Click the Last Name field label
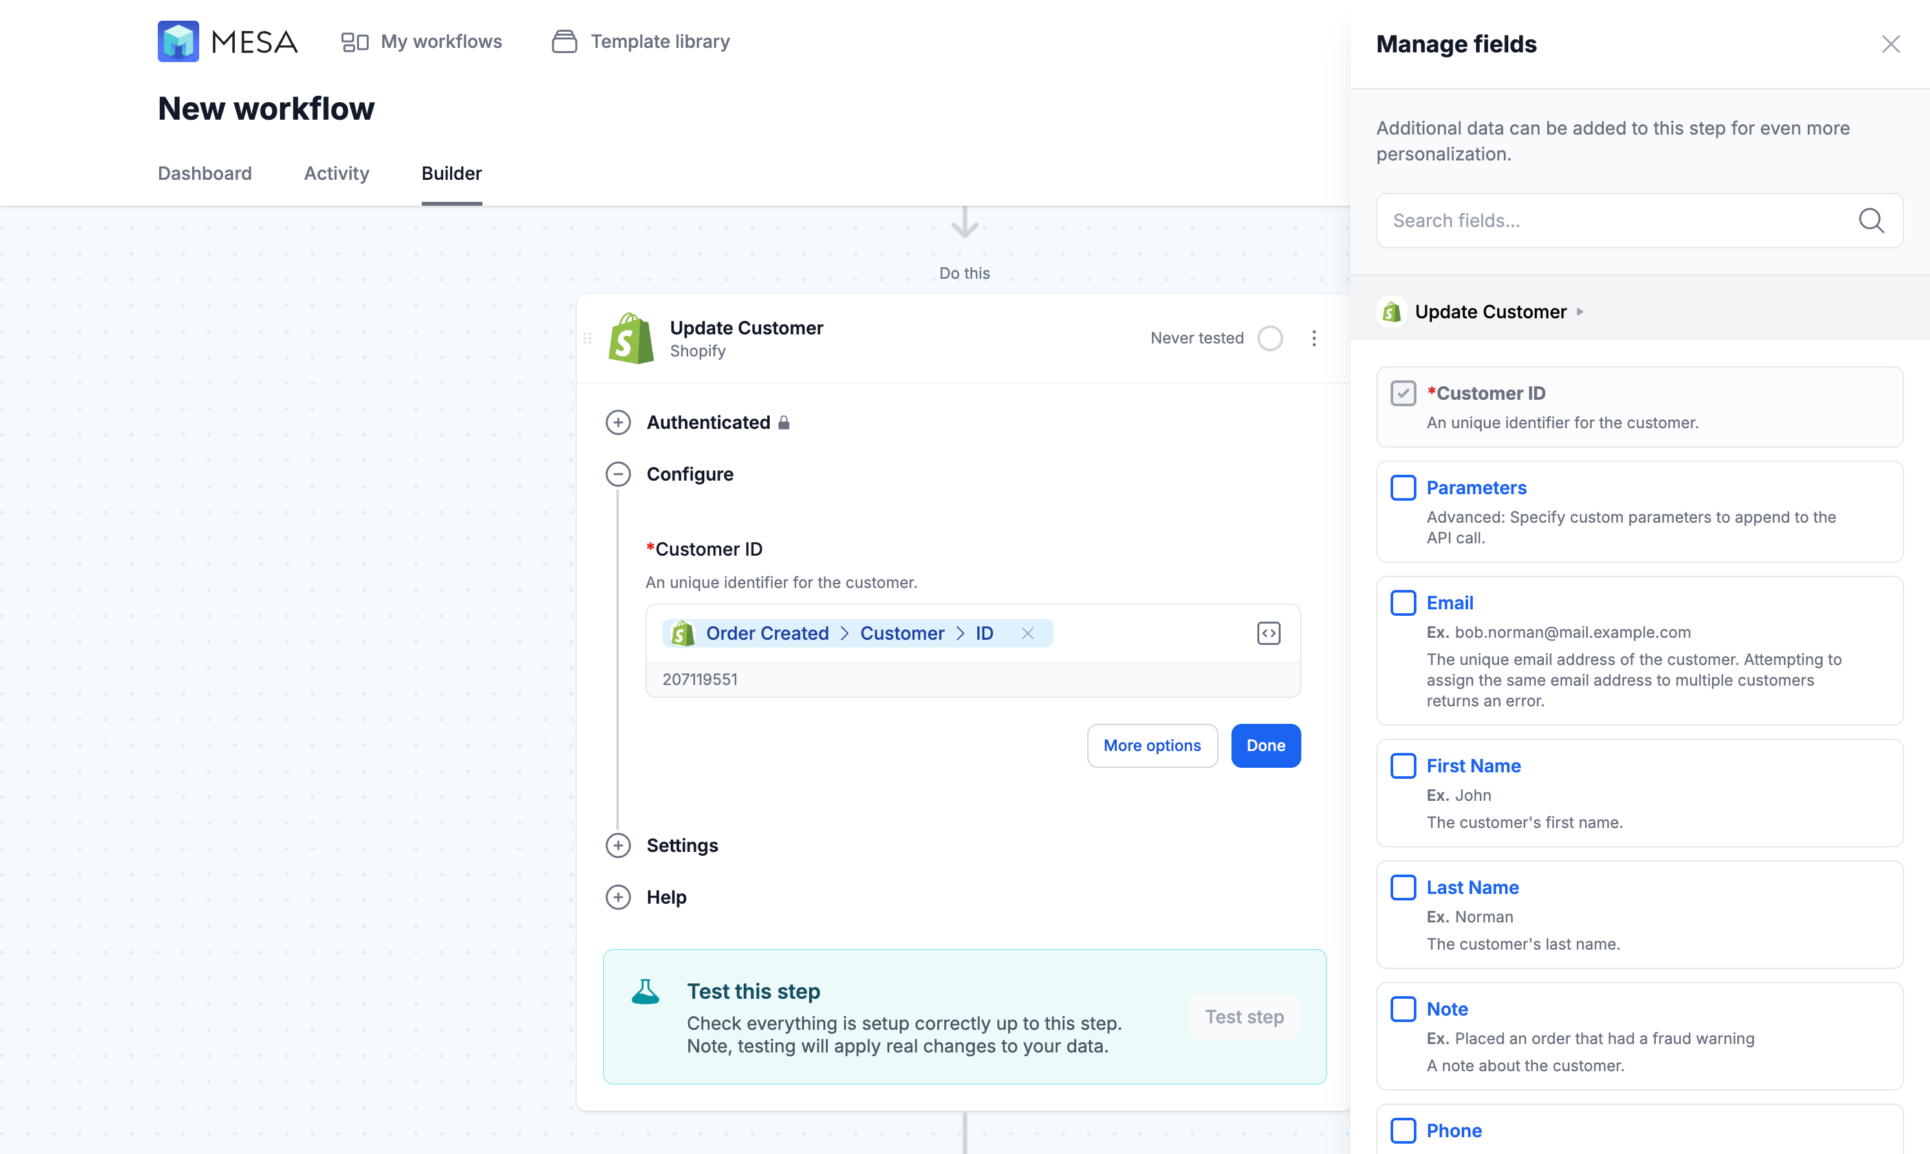This screenshot has height=1154, width=1930. tap(1472, 887)
